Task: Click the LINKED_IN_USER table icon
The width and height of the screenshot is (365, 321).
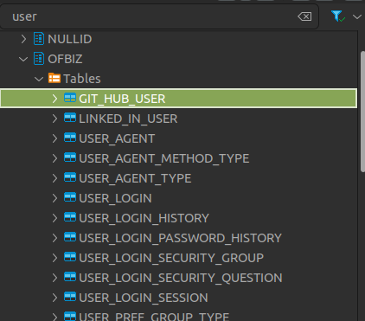Action: click(x=70, y=118)
